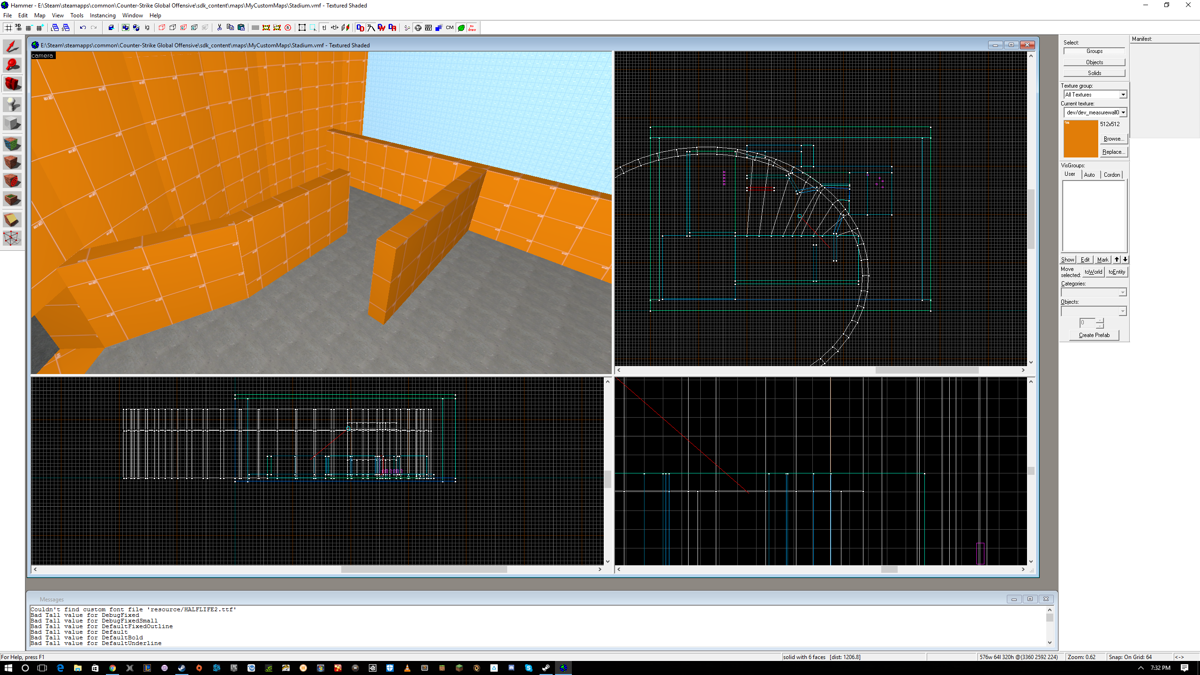Select the Apply decals tool
Image resolution: width=1200 pixels, height=675 pixels.
pyautogui.click(x=12, y=180)
